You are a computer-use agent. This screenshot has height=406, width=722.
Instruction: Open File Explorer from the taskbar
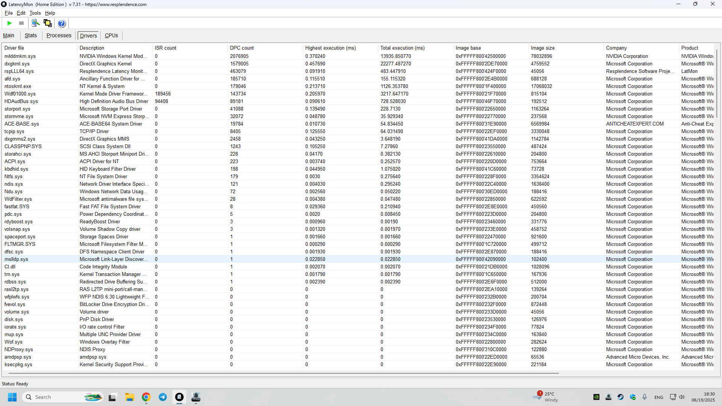pyautogui.click(x=130, y=397)
